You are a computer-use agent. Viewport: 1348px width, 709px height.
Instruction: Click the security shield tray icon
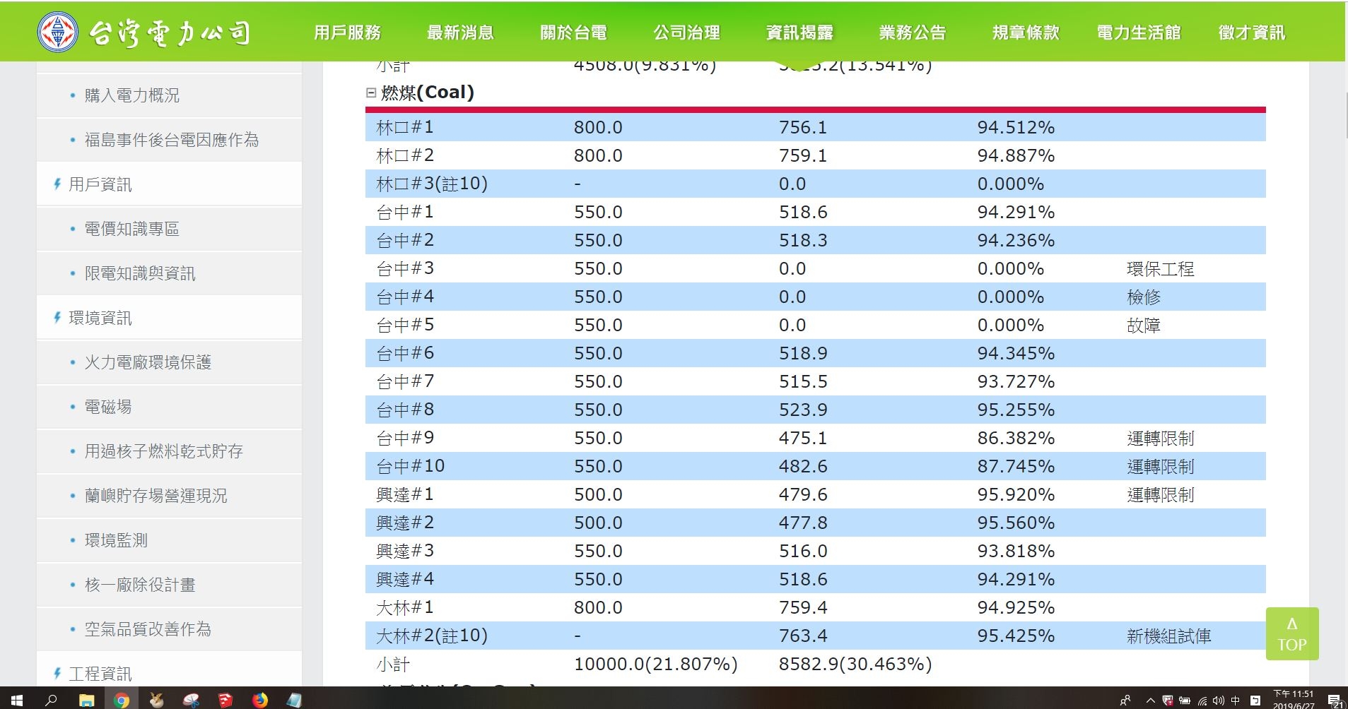click(1168, 701)
